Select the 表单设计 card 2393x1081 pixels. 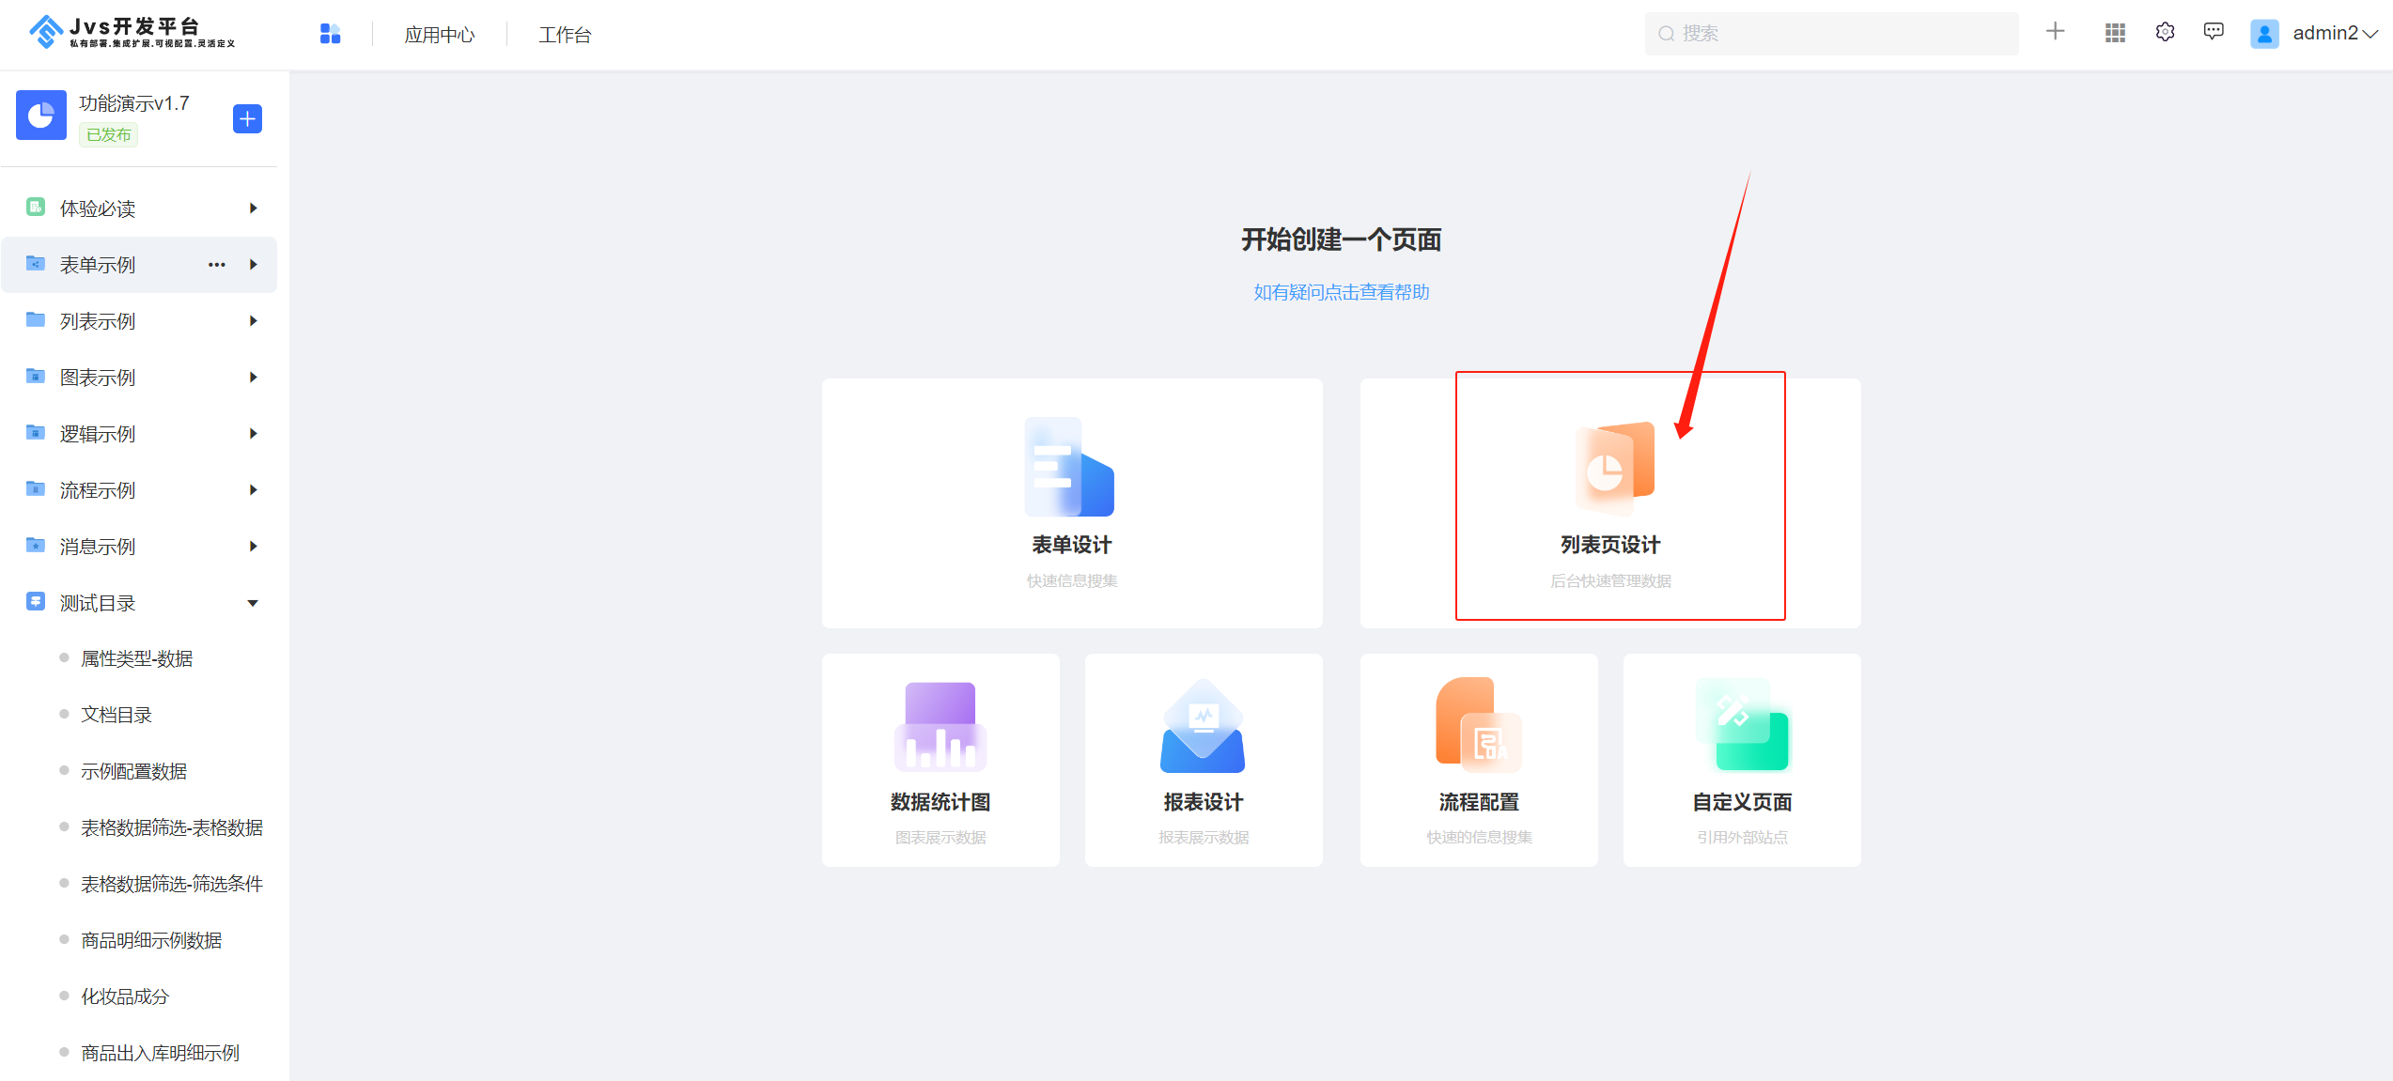(x=1071, y=502)
